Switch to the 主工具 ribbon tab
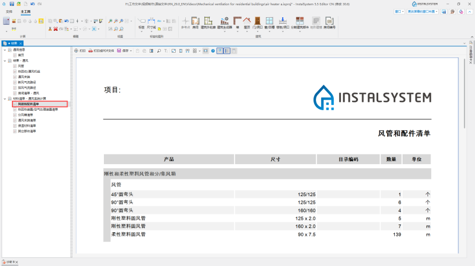Image resolution: width=475 pixels, height=266 pixels. pos(26,11)
